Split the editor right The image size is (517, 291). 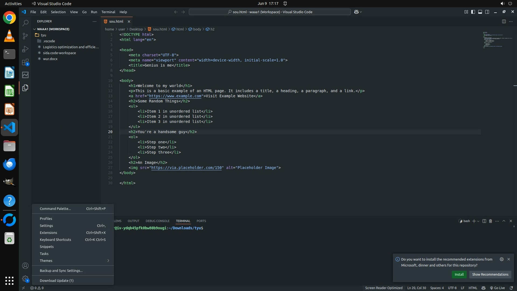coord(504,21)
